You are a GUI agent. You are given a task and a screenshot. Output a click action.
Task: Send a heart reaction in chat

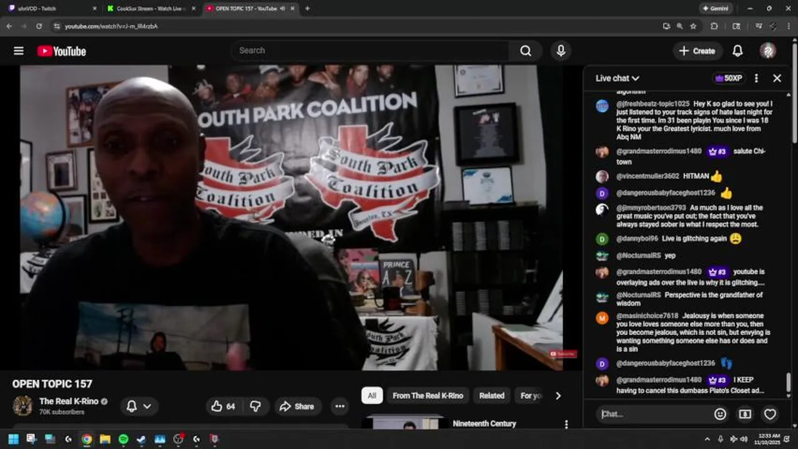coord(770,413)
